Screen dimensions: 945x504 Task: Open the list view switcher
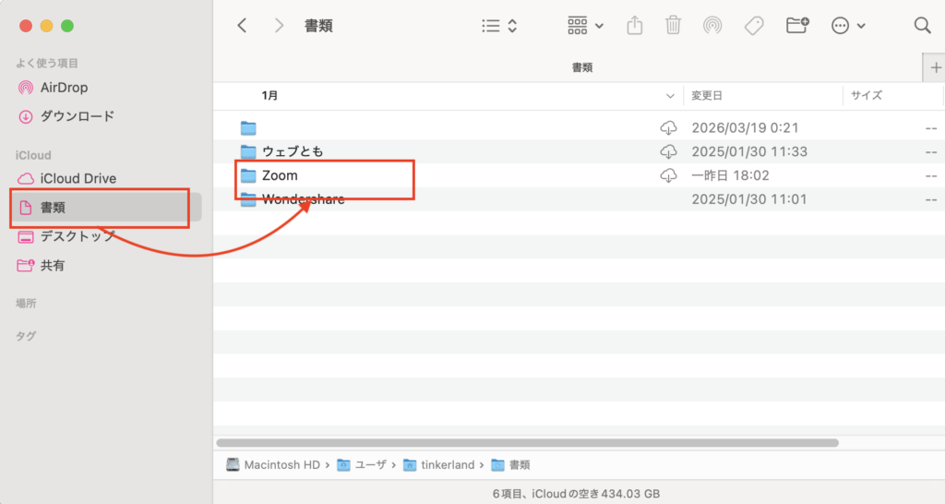click(500, 26)
